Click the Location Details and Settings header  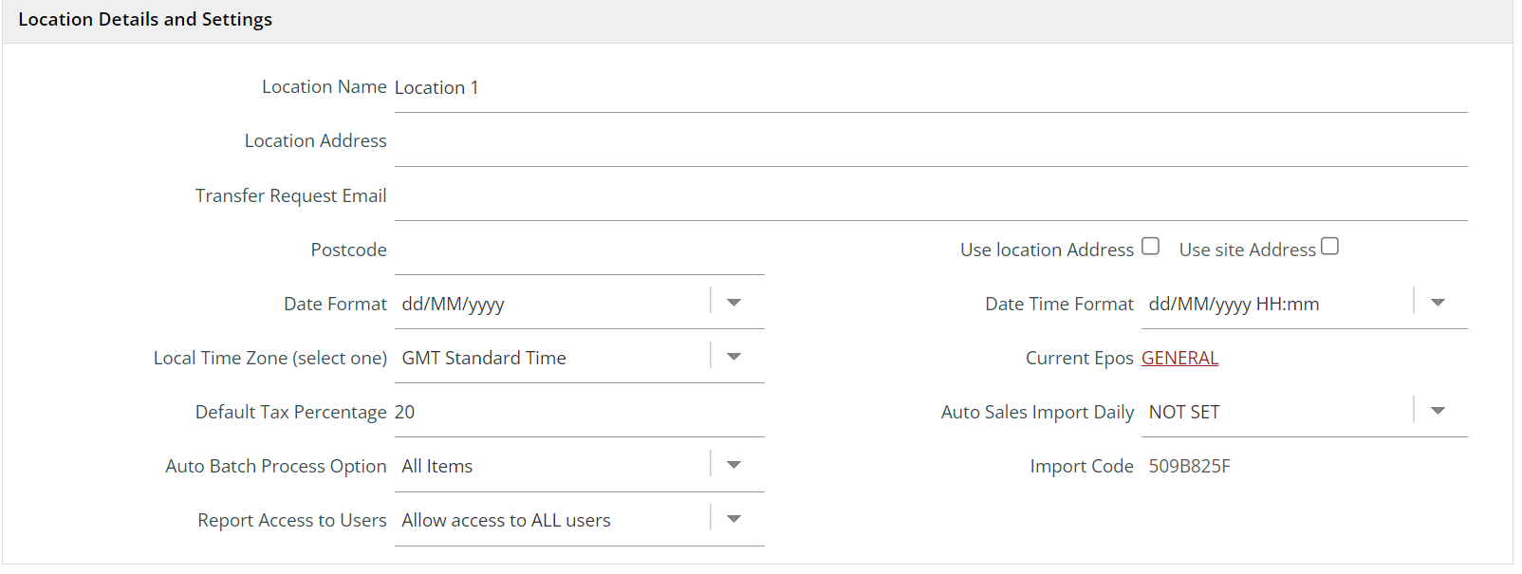point(145,20)
